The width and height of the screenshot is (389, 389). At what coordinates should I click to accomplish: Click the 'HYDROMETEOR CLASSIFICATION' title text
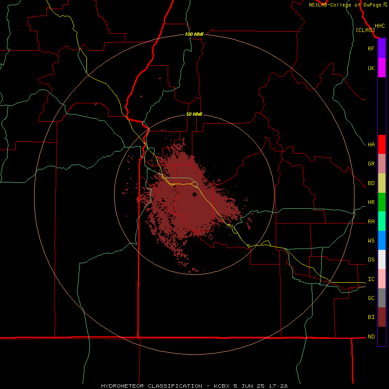(x=152, y=386)
